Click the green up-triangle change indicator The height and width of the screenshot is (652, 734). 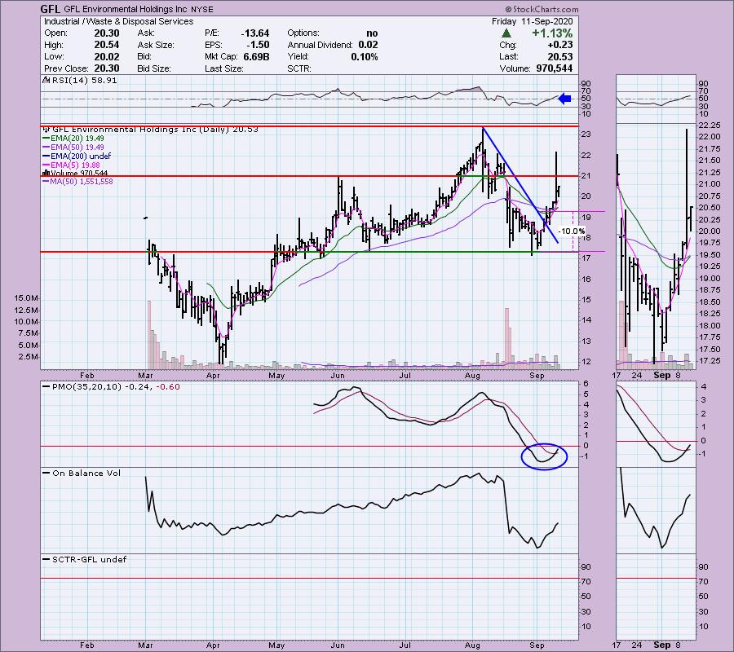(506, 33)
